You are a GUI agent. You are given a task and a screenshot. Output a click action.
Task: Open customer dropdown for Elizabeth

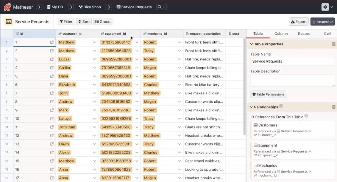pyautogui.click(x=94, y=85)
